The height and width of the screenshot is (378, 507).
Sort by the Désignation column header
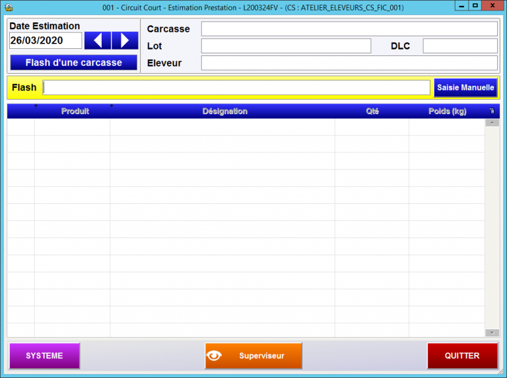click(224, 111)
